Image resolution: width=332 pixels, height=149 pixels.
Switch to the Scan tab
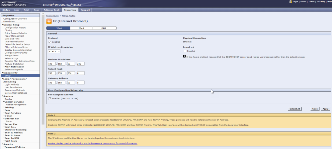click(x=37, y=10)
